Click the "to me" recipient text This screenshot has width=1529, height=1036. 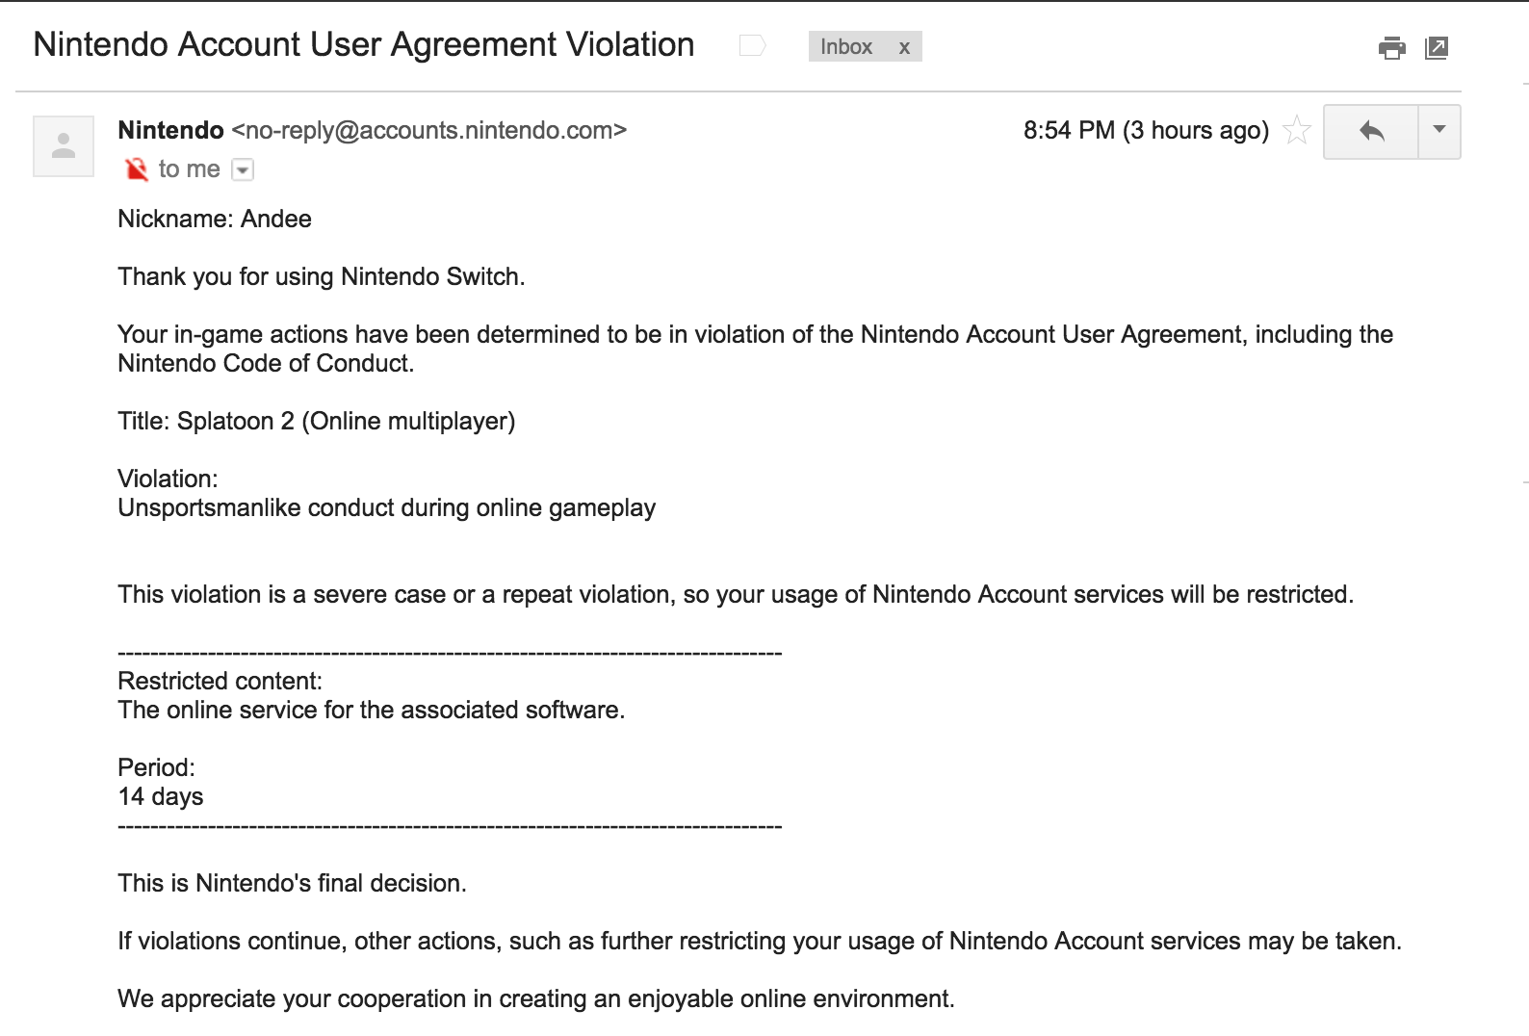click(x=189, y=169)
